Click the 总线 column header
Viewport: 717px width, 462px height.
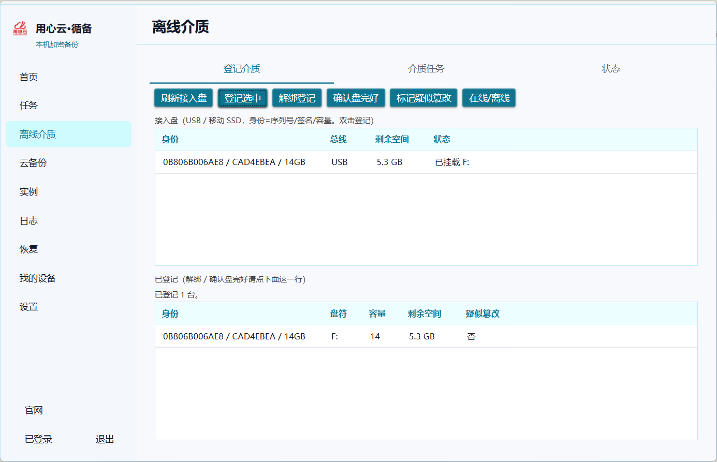pyautogui.click(x=339, y=139)
